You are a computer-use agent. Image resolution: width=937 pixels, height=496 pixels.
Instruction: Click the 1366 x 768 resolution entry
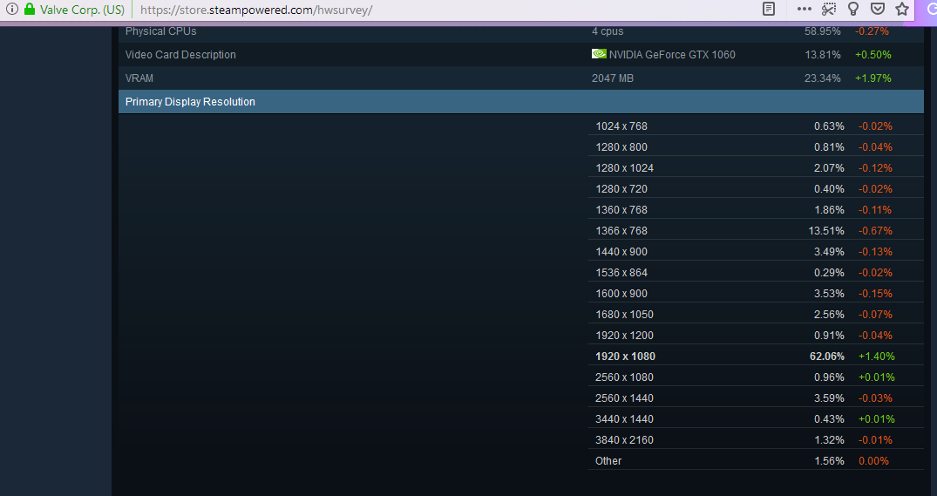pos(621,231)
